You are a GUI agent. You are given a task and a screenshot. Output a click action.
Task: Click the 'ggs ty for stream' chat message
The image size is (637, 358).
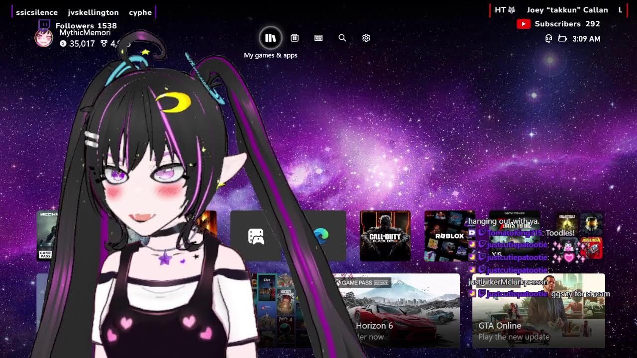tap(580, 294)
